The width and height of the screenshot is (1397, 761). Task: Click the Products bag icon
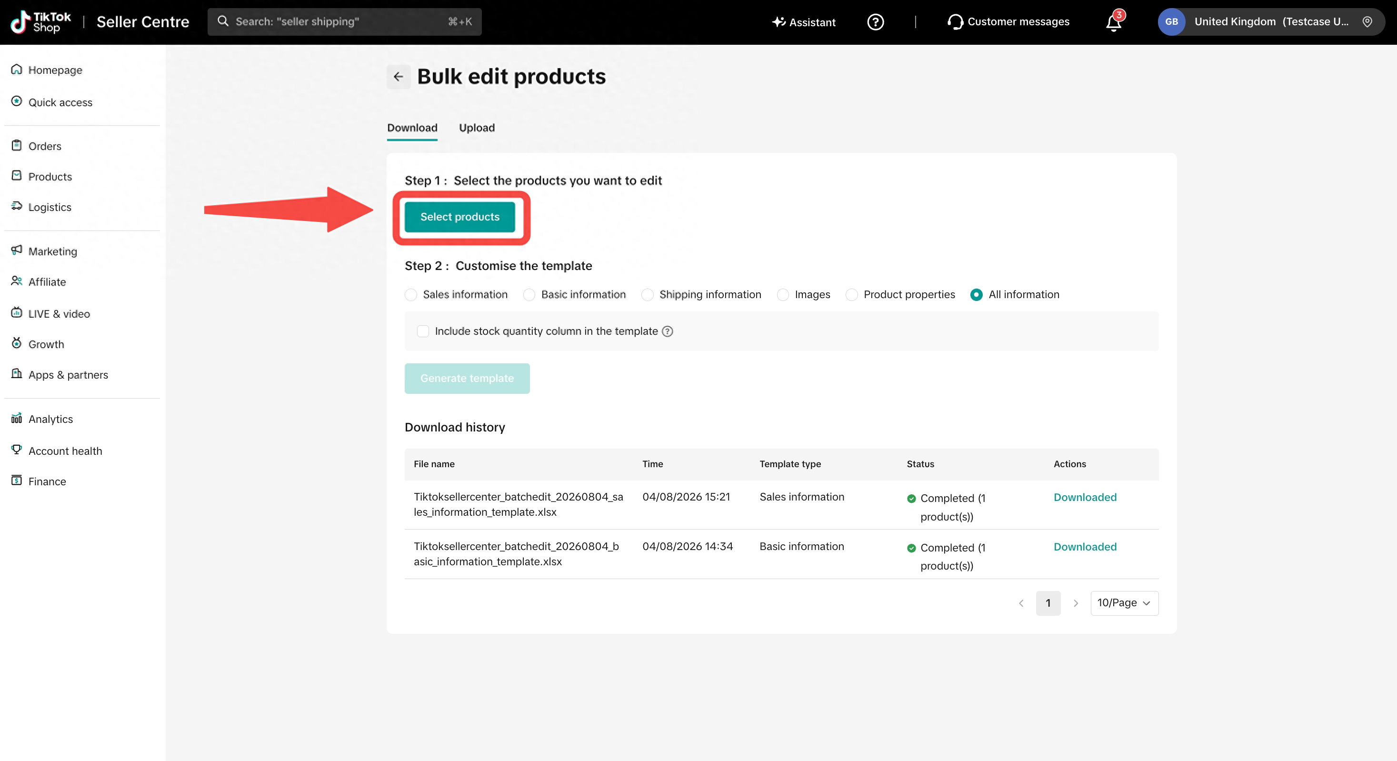click(17, 176)
